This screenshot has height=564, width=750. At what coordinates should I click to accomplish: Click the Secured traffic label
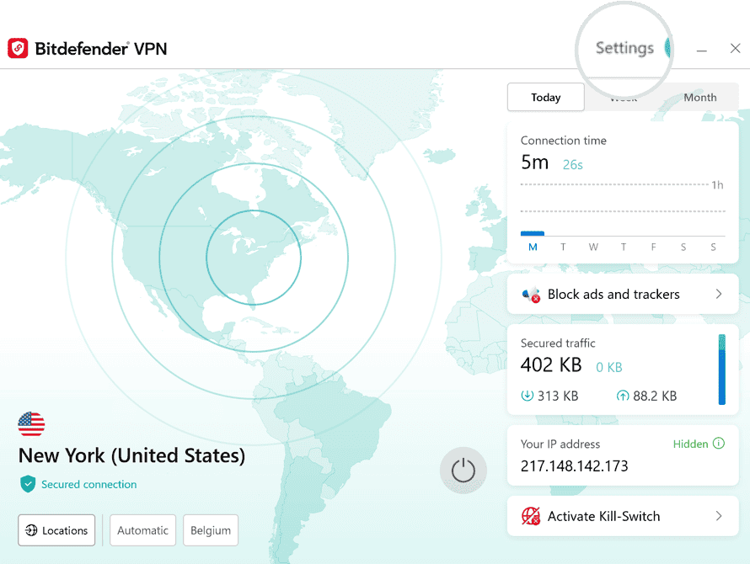point(558,343)
